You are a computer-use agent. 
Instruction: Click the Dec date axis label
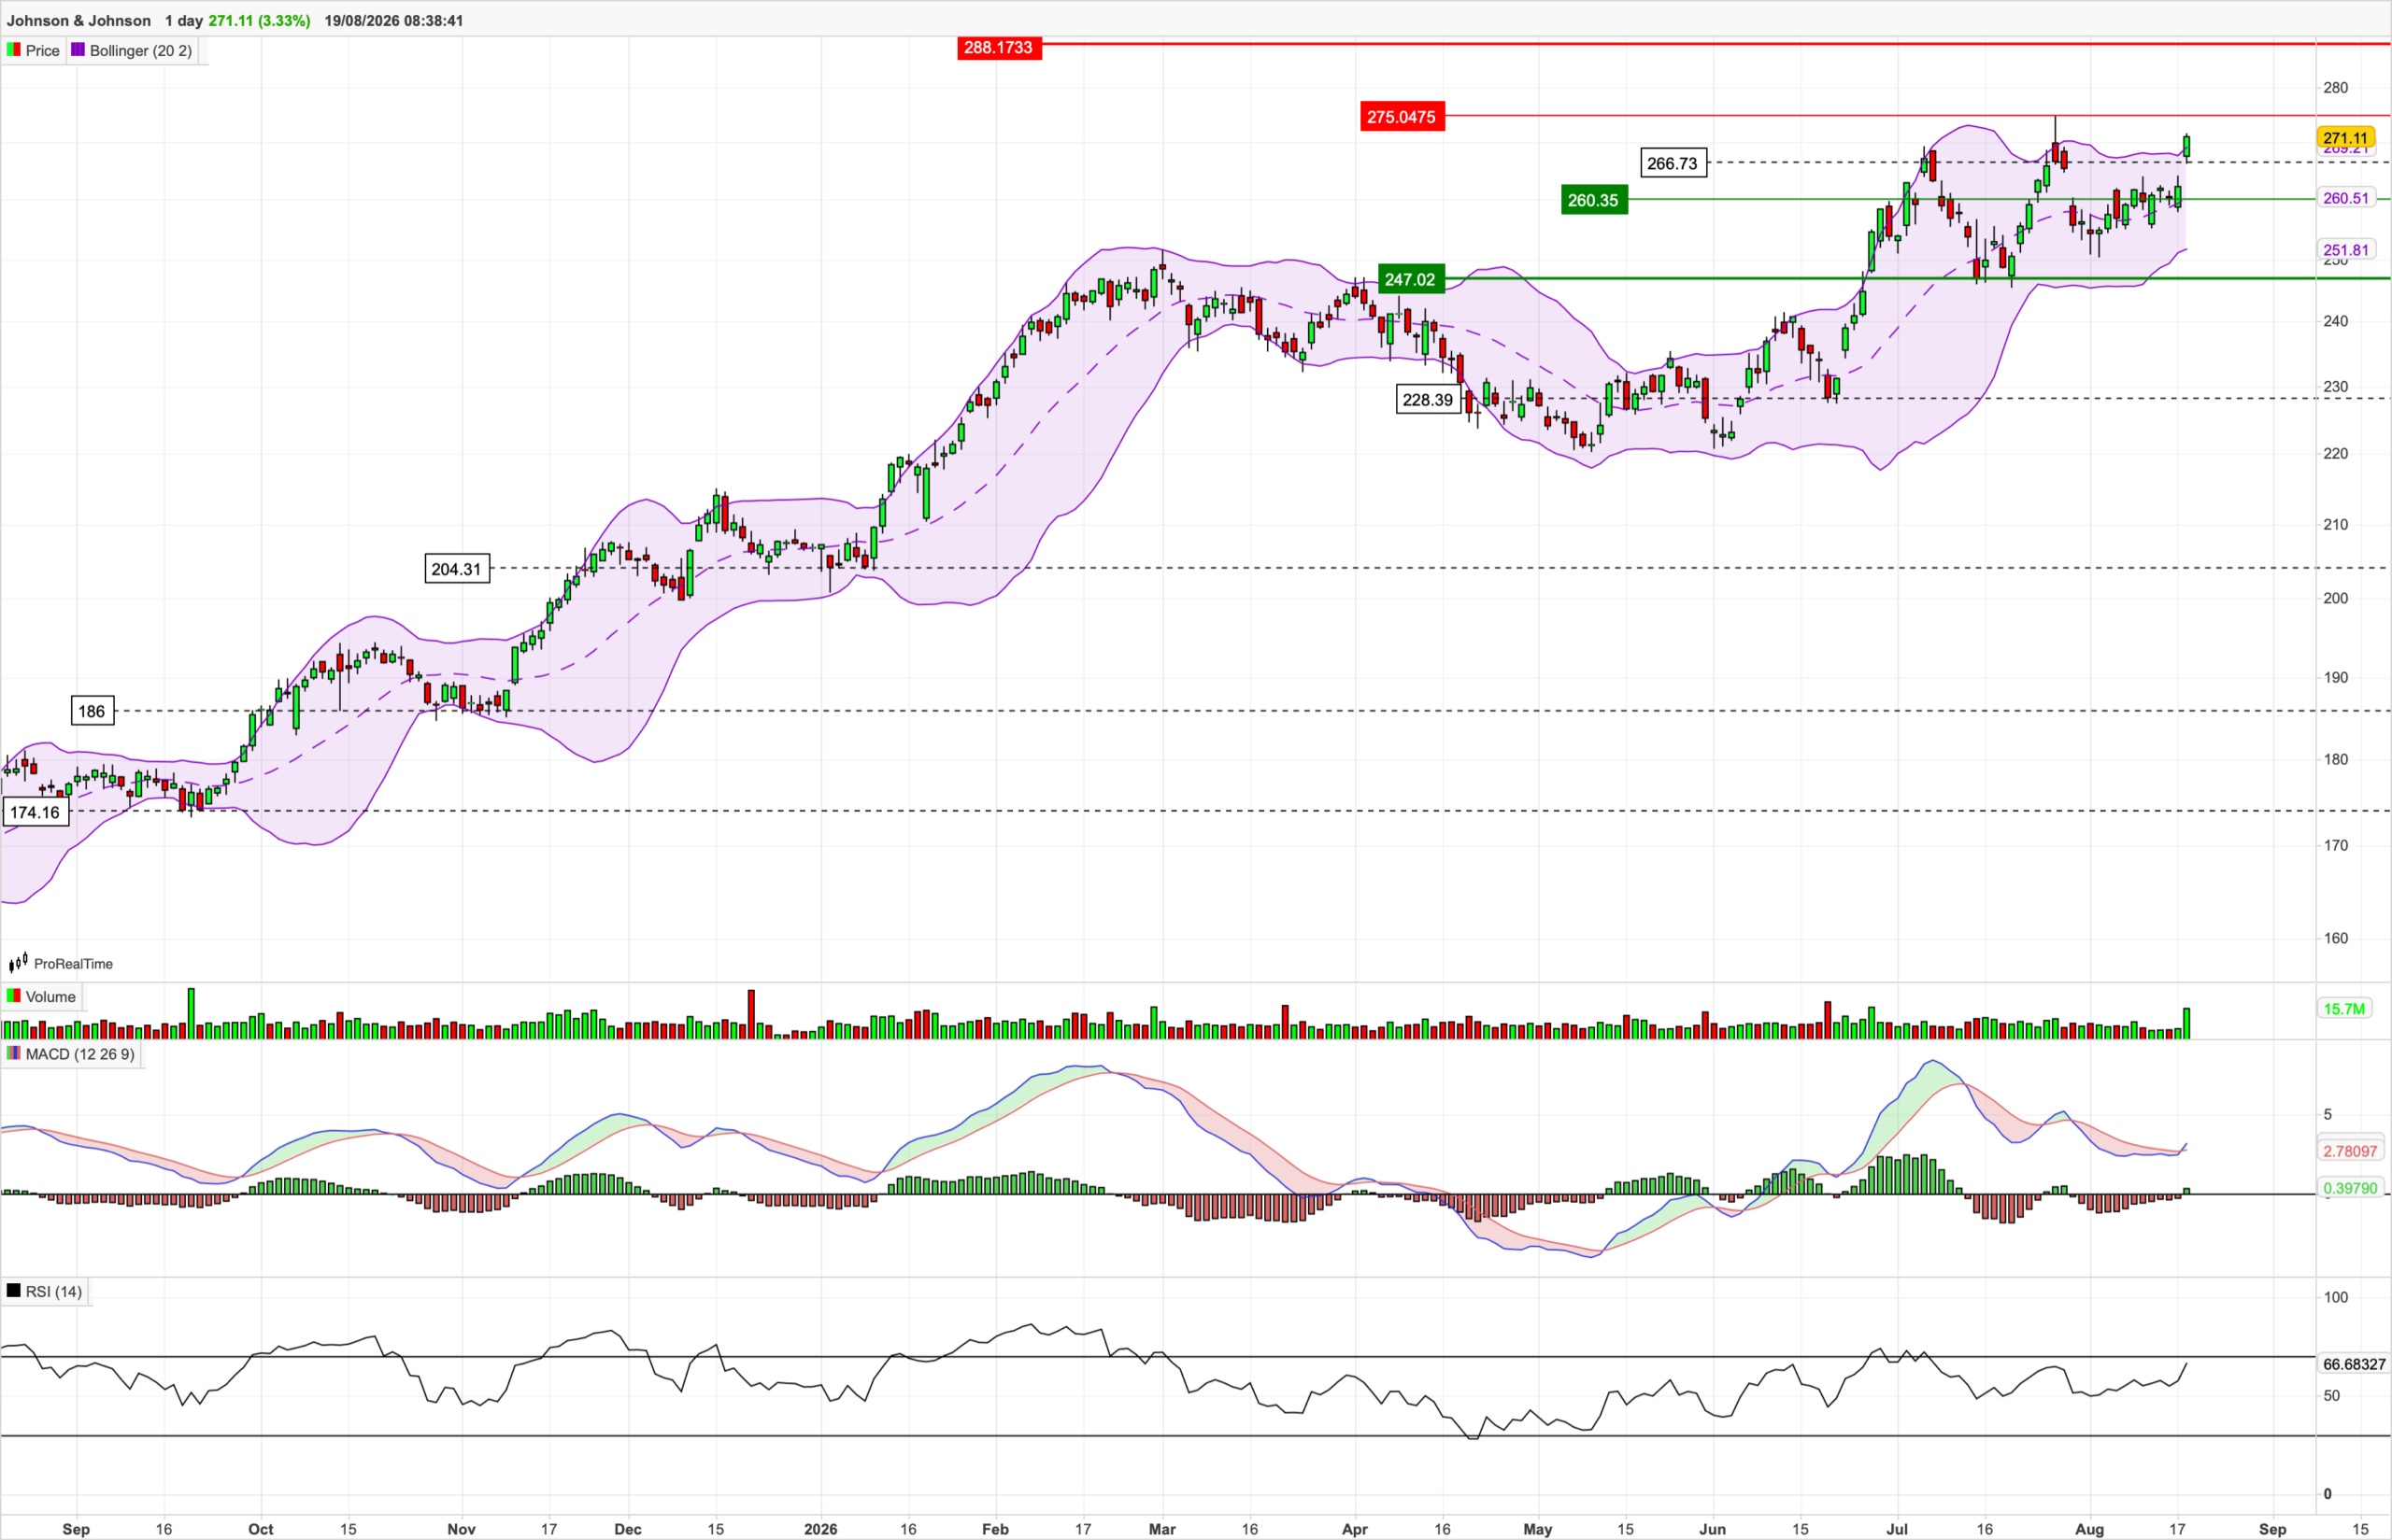click(x=628, y=1529)
